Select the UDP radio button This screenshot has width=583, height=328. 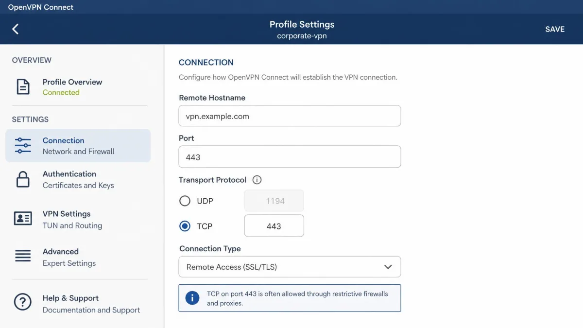[185, 201]
